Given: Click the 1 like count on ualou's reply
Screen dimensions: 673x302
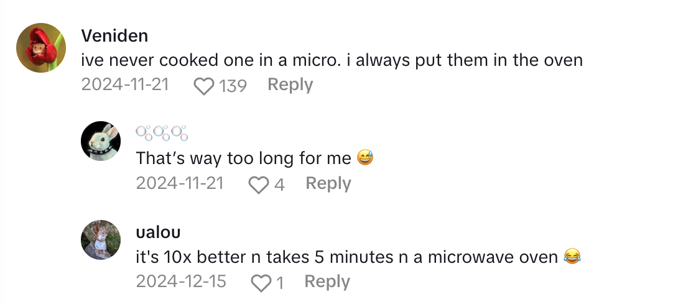Looking at the screenshot, I should pyautogui.click(x=280, y=283).
